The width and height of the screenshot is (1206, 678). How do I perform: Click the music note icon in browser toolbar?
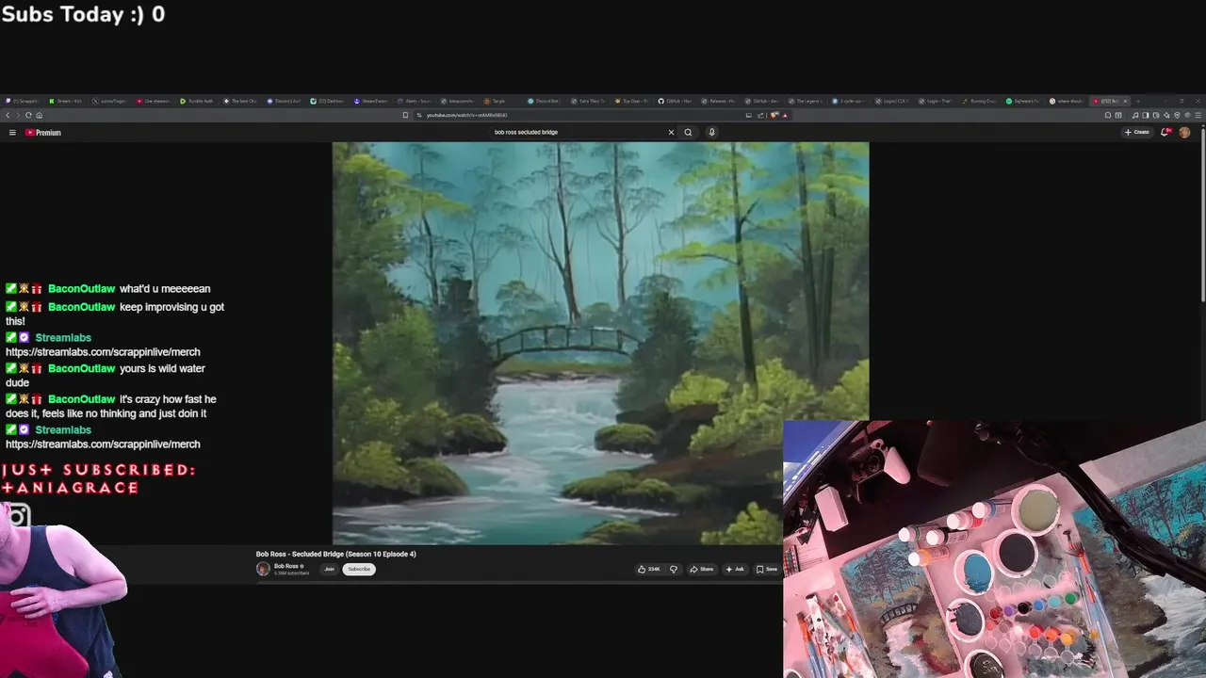[1135, 115]
